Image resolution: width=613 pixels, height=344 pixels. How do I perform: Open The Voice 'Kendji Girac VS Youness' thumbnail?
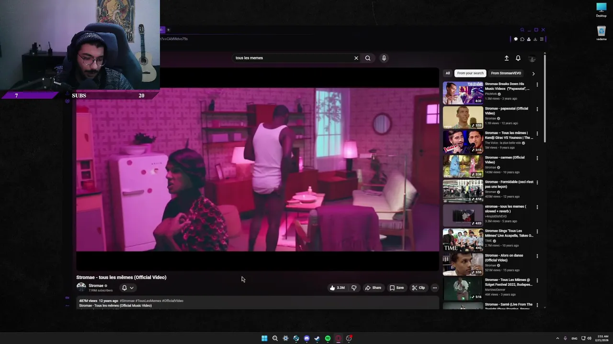463,142
